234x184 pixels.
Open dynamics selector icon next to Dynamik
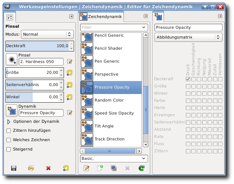(x=12, y=111)
